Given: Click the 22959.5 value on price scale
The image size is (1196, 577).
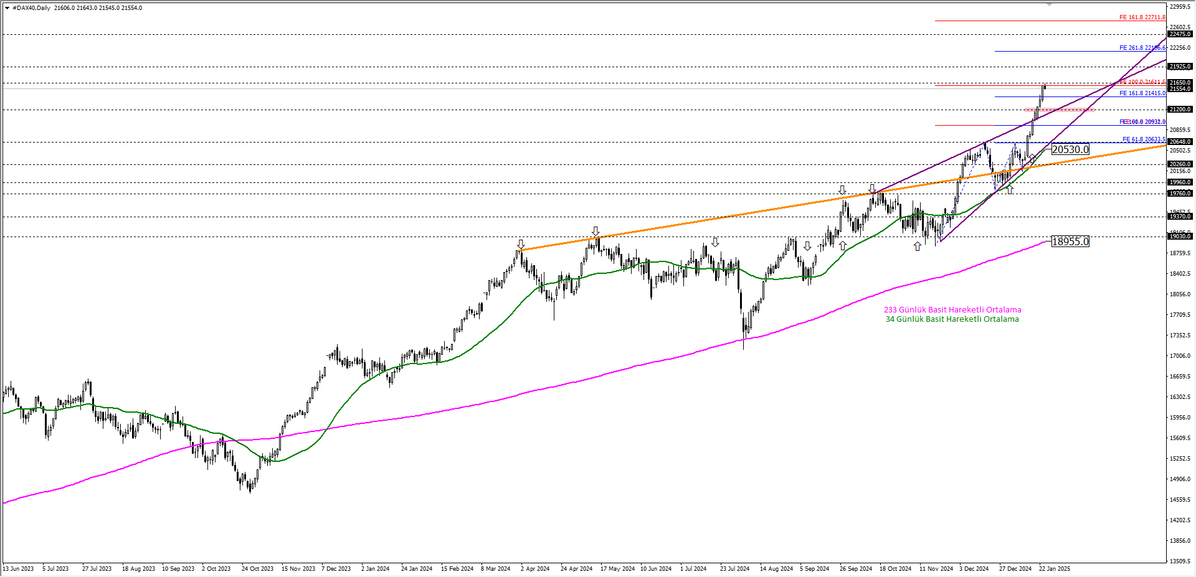Looking at the screenshot, I should coord(1180,7).
